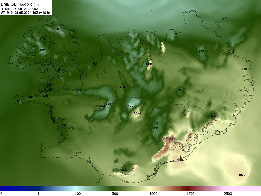Screen dimensions: 261x196
Task: Select the 628 value label
Action: pos(122,87)
